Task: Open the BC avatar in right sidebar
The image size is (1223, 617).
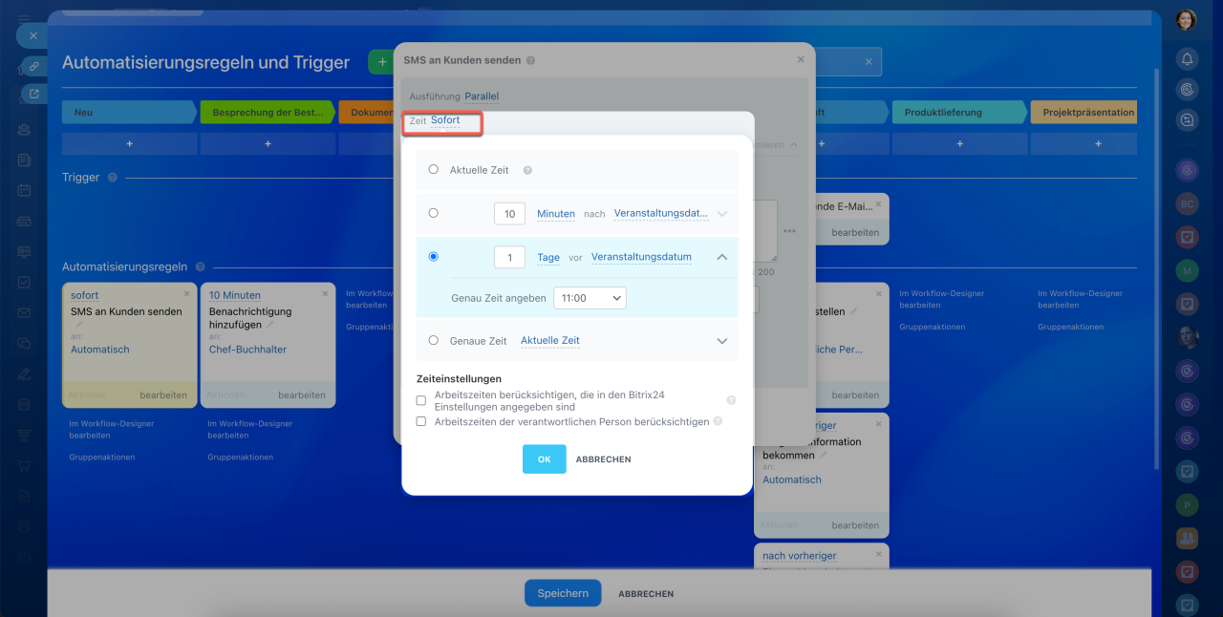Action: click(1187, 204)
